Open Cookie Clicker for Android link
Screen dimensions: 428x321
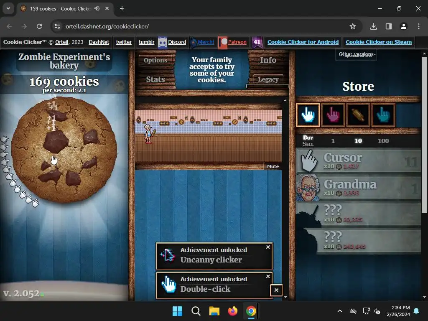pos(303,42)
